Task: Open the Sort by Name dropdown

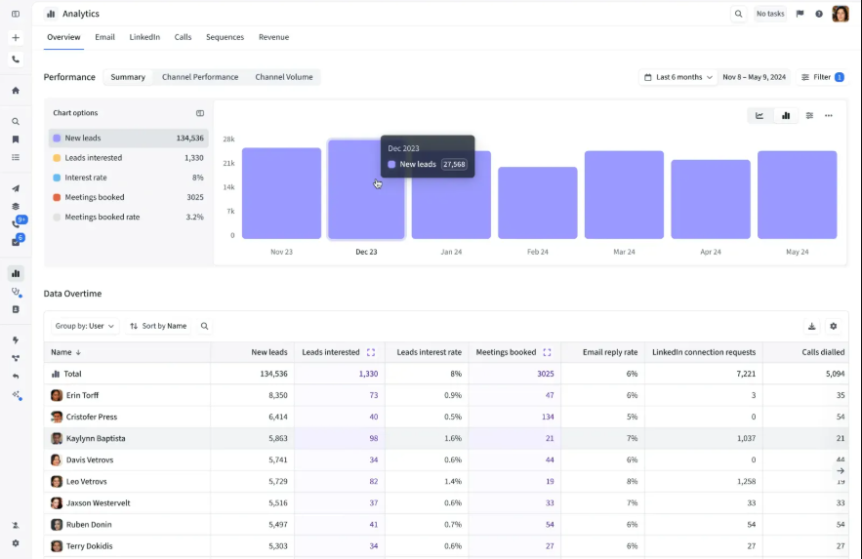Action: (158, 327)
